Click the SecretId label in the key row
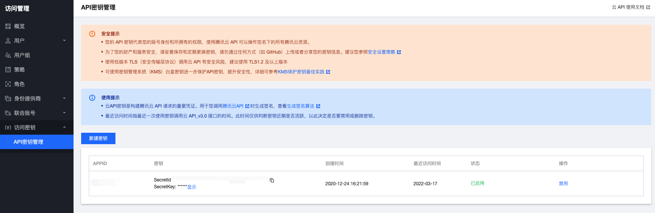Image resolution: width=655 pixels, height=213 pixels. click(162, 180)
